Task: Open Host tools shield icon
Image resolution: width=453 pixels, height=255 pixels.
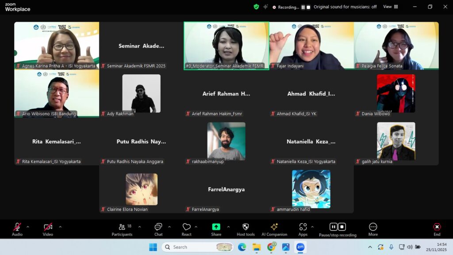Action: [246, 228]
